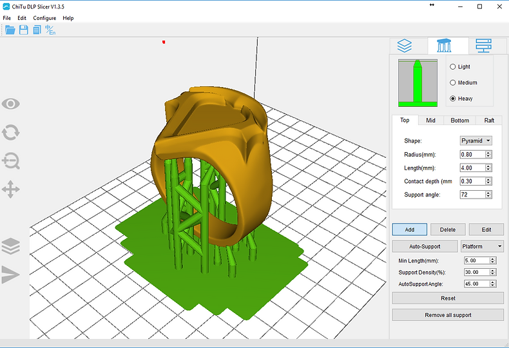Click the Length(mm) value field 4.00
This screenshot has height=348, width=509.
coord(473,168)
